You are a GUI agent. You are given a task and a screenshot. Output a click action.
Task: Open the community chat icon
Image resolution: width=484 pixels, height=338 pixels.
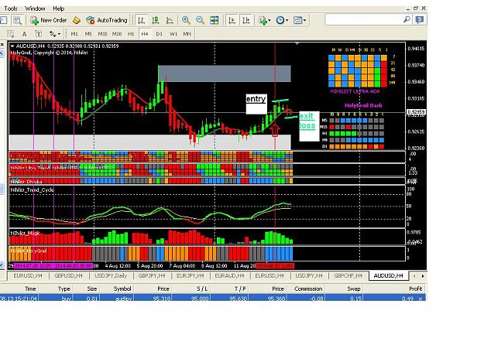point(420,20)
